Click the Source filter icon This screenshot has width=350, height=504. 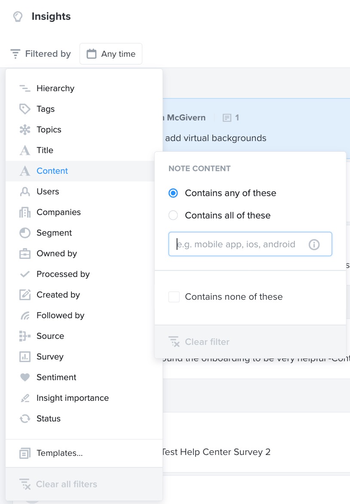[x=25, y=336]
